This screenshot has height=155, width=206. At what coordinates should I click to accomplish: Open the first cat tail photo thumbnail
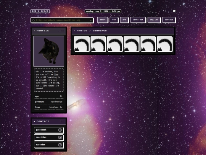82,44
